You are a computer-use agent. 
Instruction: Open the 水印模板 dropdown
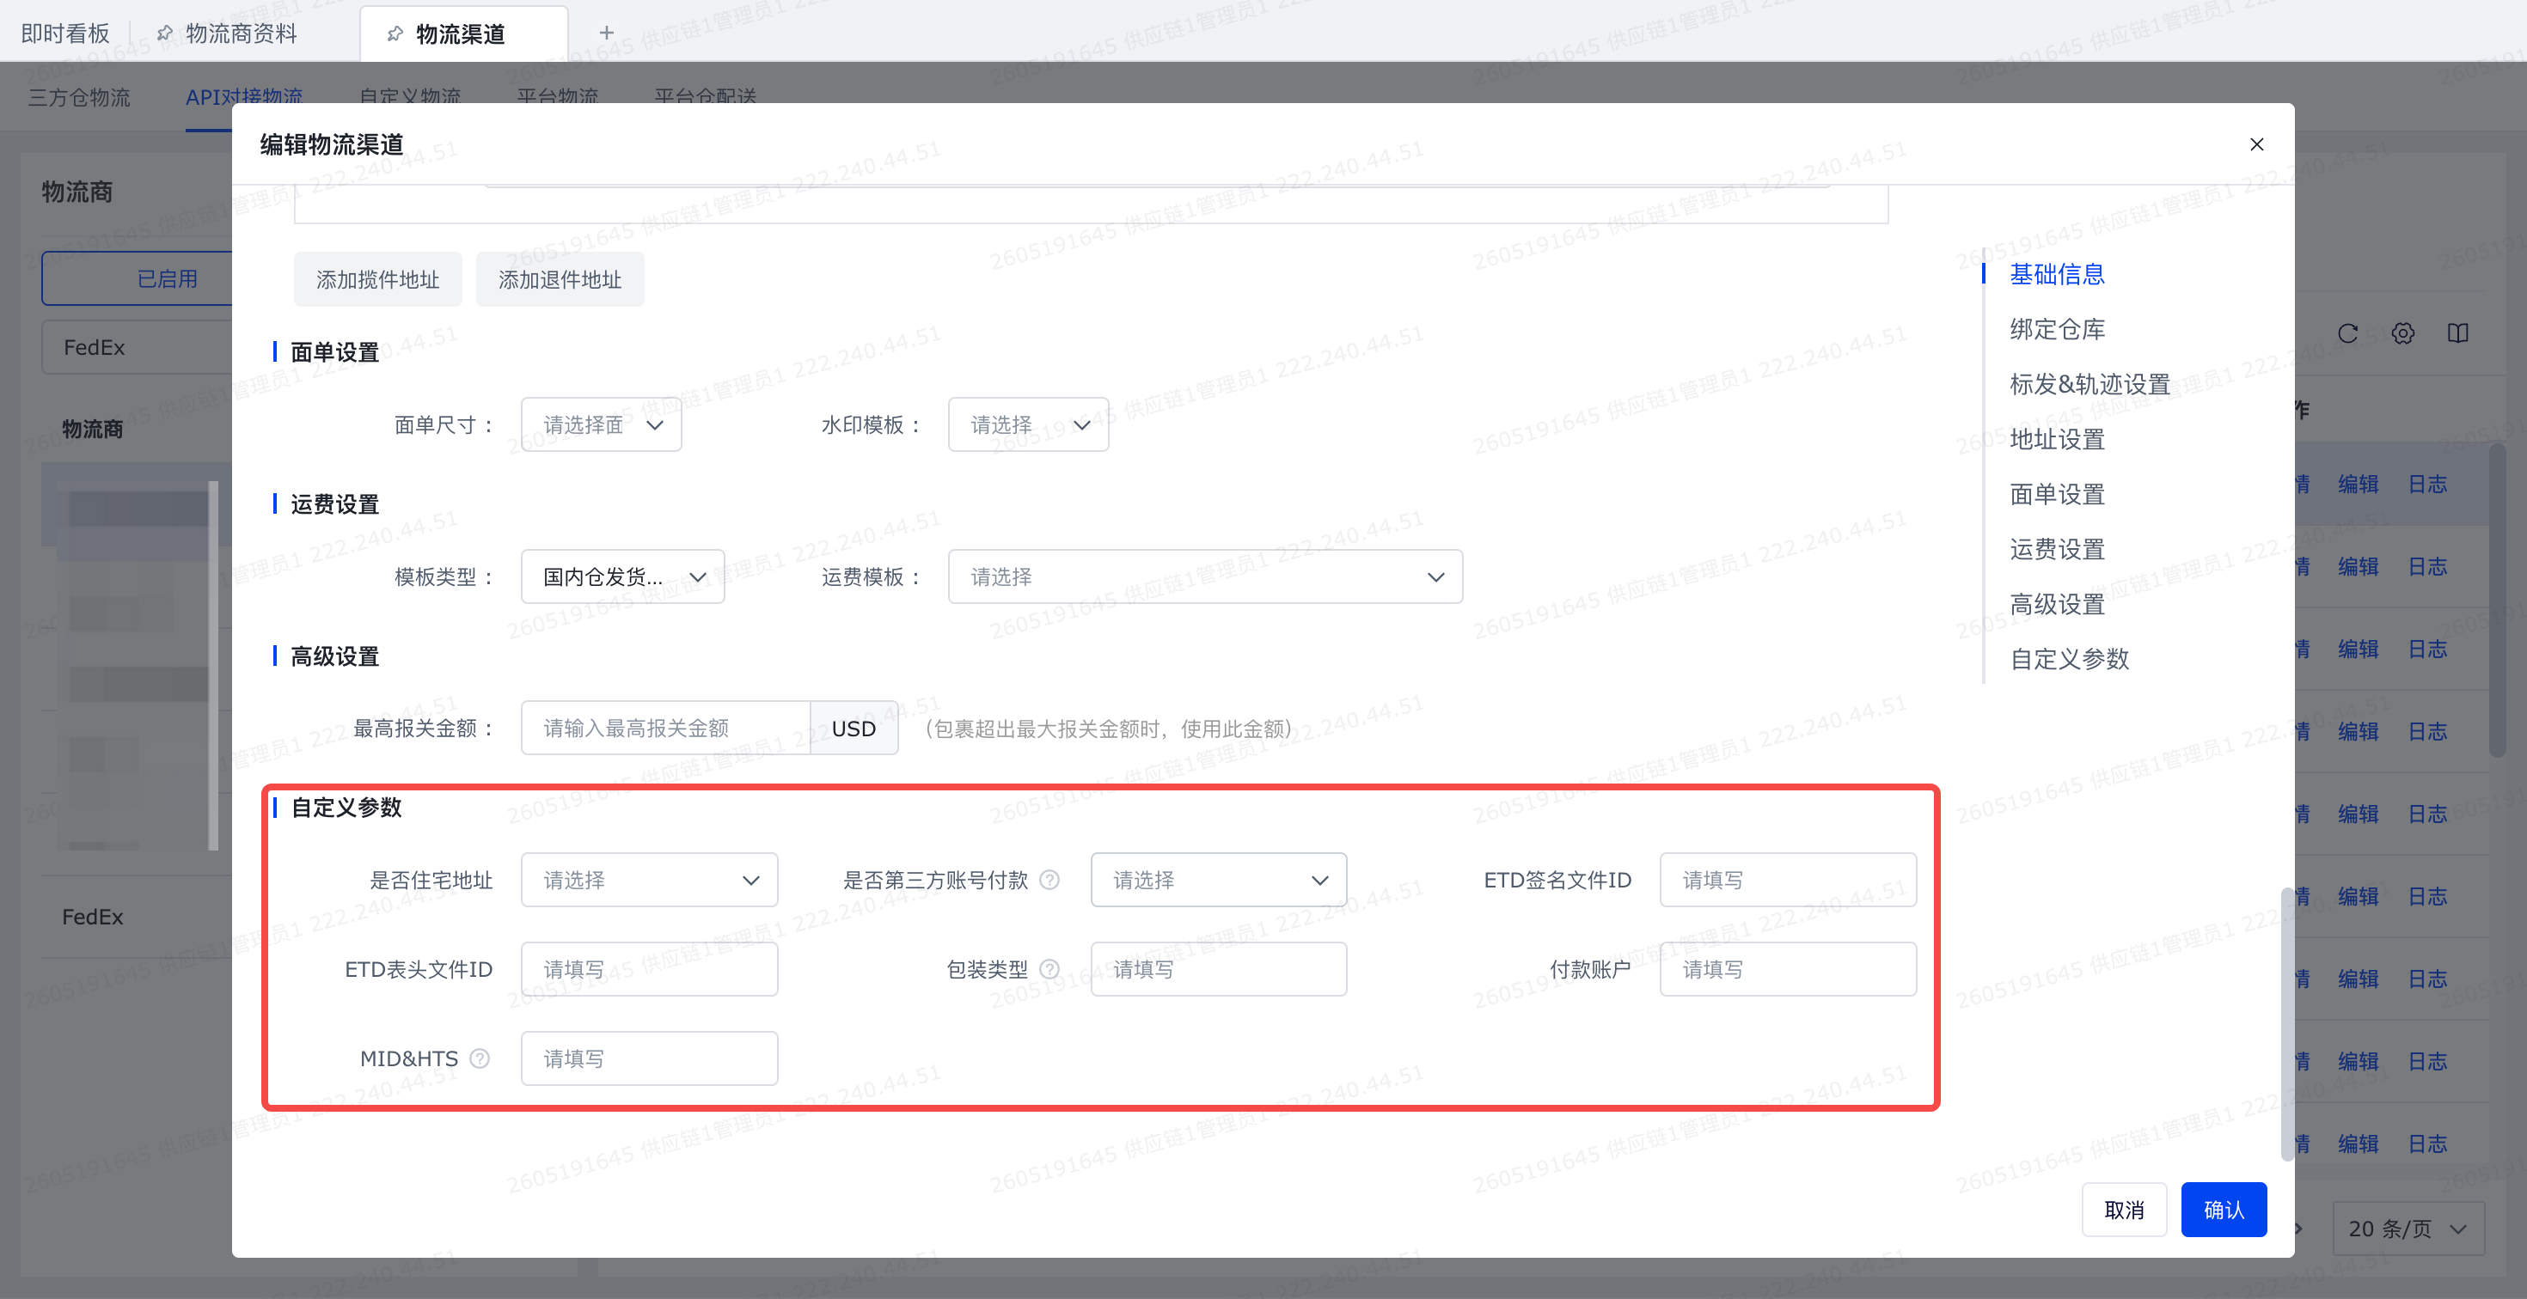point(1028,424)
